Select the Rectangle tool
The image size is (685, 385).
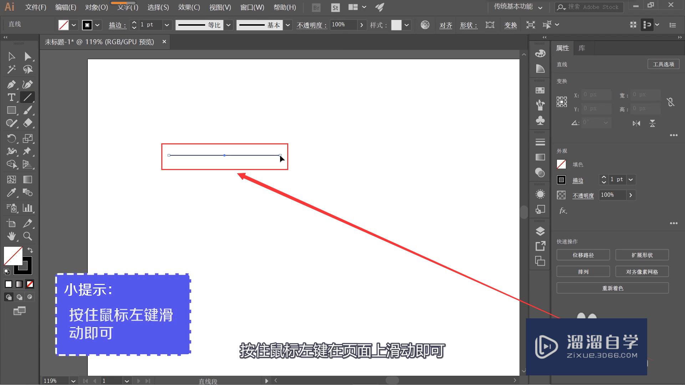(11, 110)
